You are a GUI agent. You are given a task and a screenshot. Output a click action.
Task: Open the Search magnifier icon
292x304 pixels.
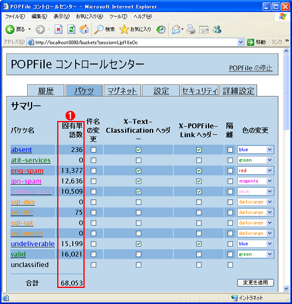(98, 29)
